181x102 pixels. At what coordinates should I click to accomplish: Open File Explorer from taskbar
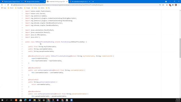35,100
